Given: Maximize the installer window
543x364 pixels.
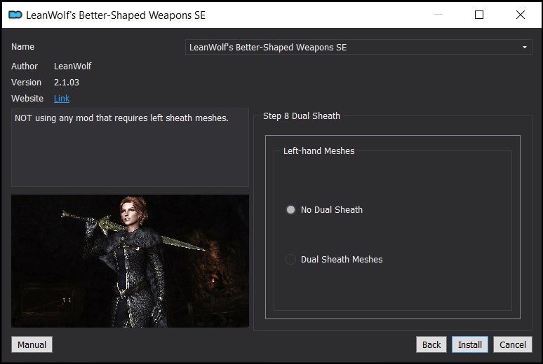Looking at the screenshot, I should (x=479, y=15).
